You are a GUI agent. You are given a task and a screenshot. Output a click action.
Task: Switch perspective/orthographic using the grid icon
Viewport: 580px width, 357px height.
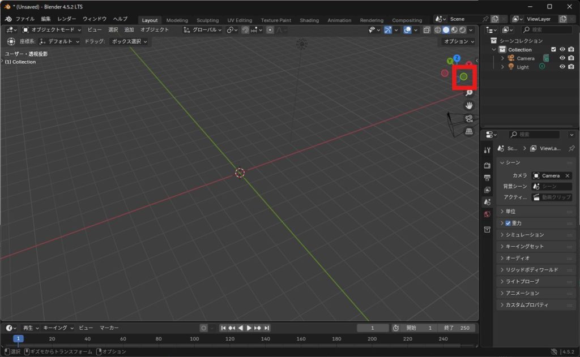point(469,132)
